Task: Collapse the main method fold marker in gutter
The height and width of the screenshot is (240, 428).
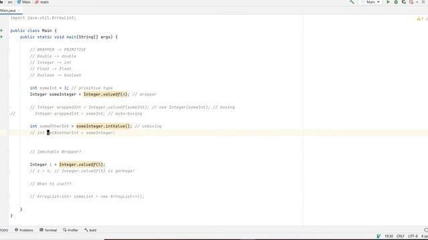Action: [x=9, y=37]
